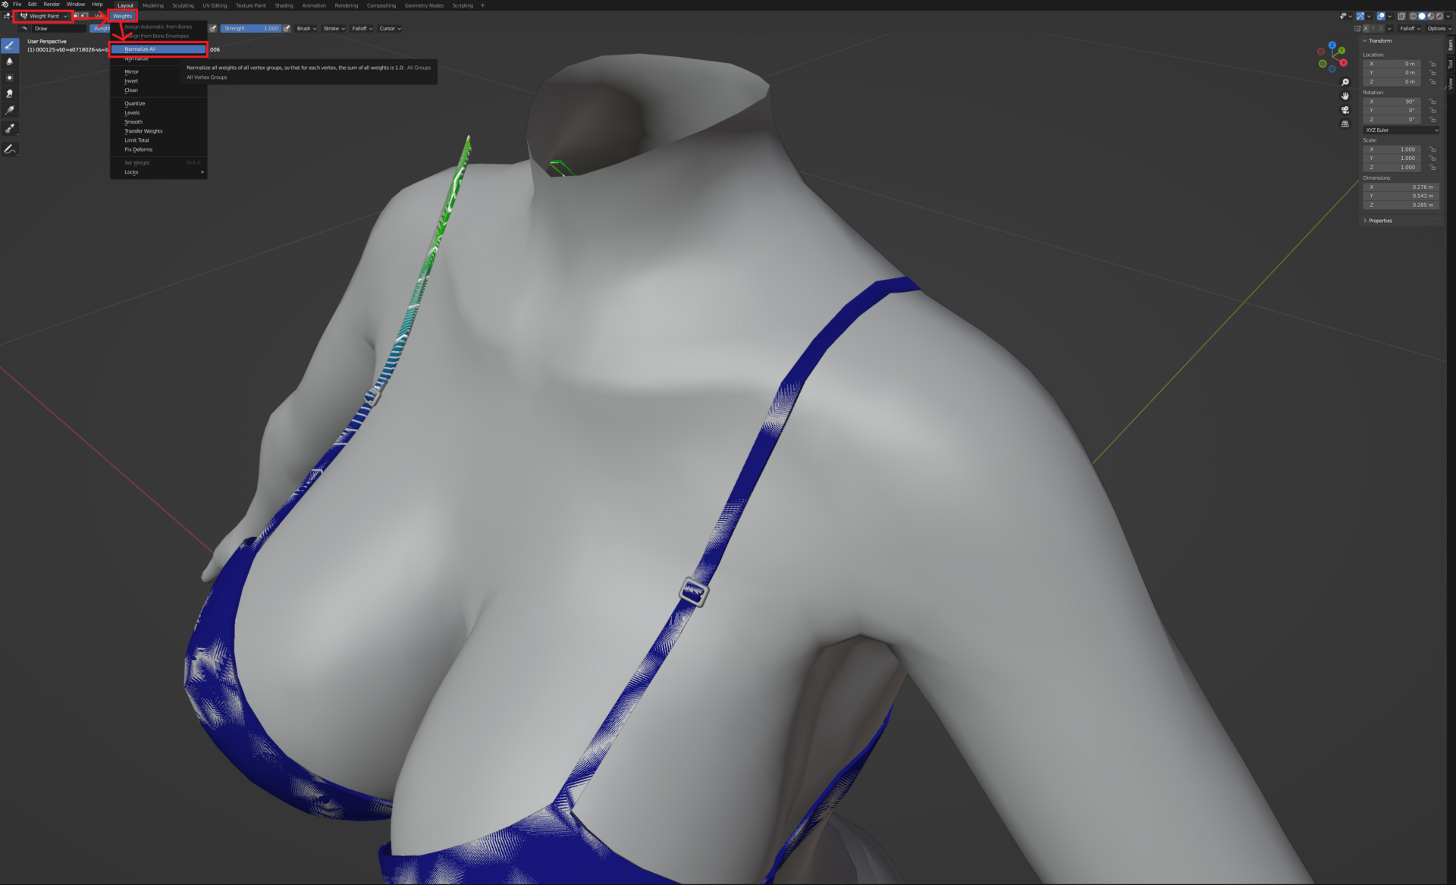Click the mirror symmetry butterfly icon
Viewport: 1456px width, 885px height.
1357,29
